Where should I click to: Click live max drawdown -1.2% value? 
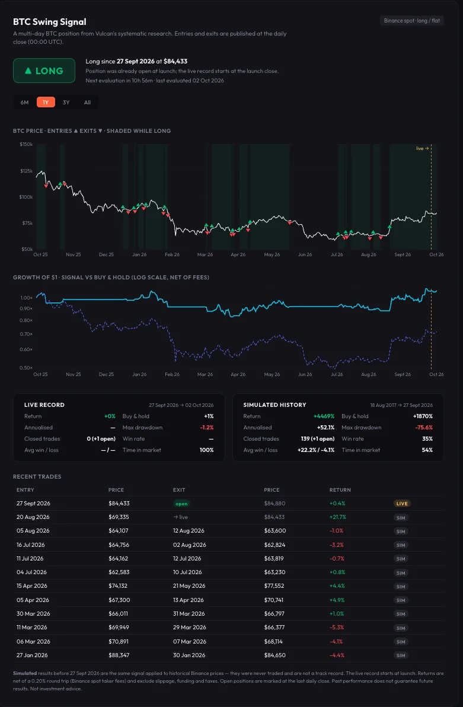[x=206, y=428]
